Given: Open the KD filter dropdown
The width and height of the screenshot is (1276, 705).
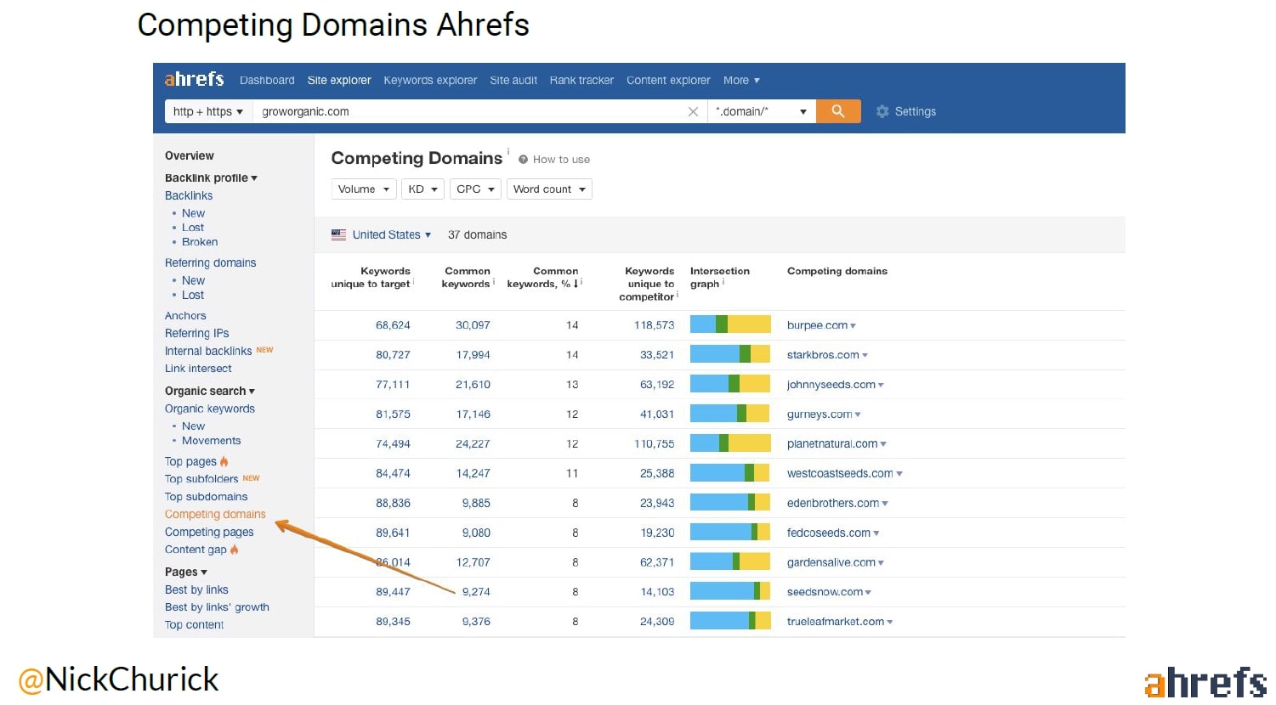Looking at the screenshot, I should pyautogui.click(x=422, y=189).
